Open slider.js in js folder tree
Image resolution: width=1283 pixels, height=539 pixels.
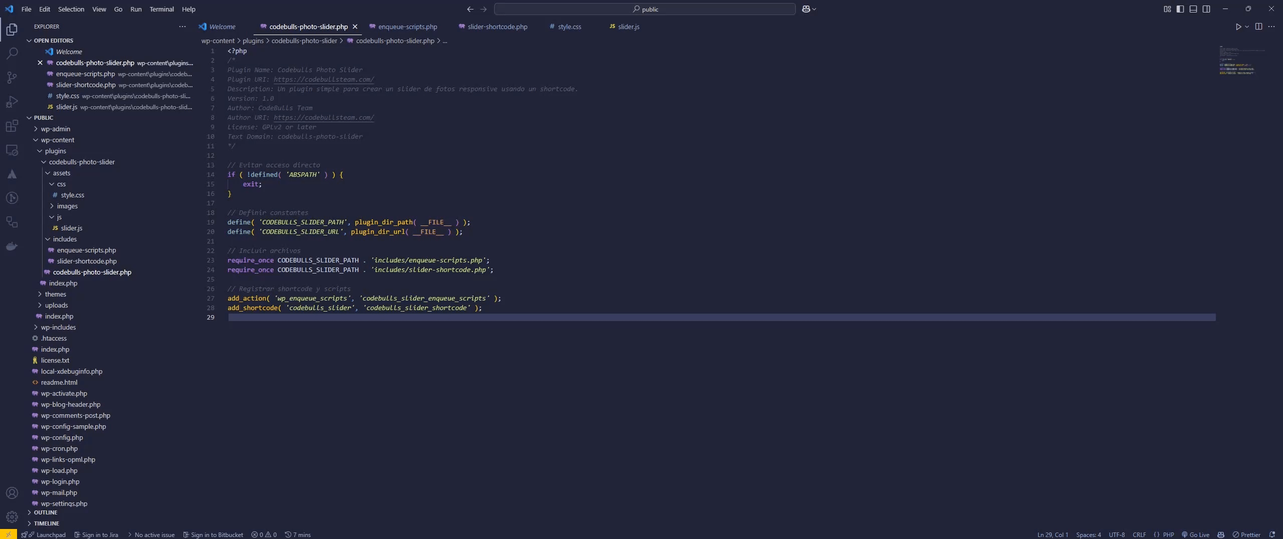(x=71, y=228)
